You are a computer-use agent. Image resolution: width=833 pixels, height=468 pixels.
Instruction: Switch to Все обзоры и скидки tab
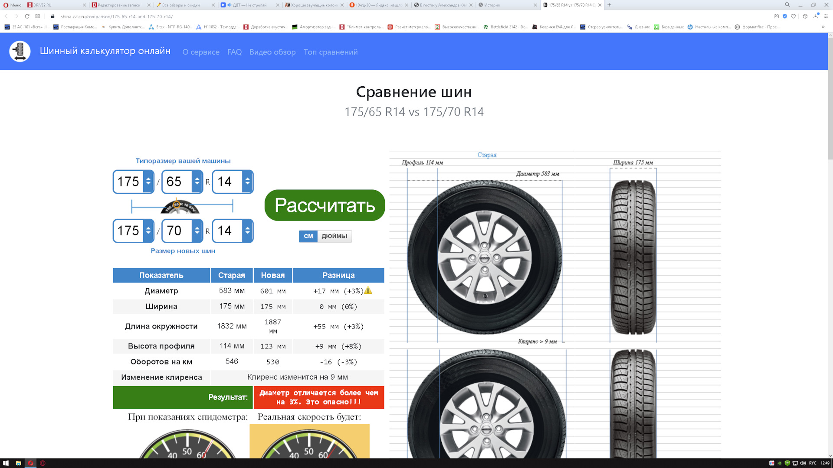click(x=185, y=5)
